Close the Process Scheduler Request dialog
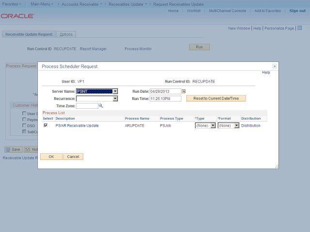 275,66
